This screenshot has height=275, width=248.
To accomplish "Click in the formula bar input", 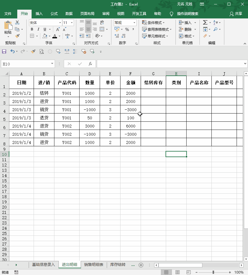I will click(x=170, y=64).
